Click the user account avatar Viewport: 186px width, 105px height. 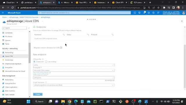184,13
